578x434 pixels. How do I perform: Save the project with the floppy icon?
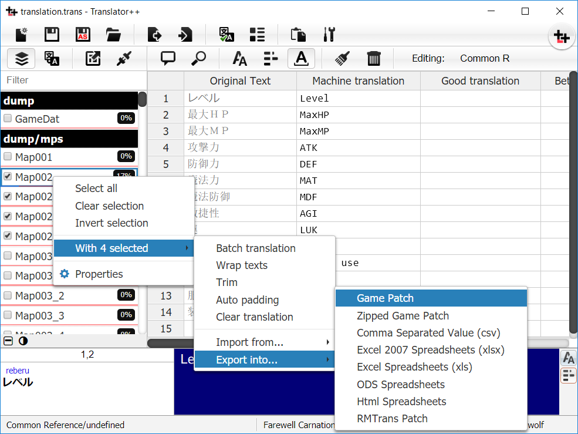click(52, 35)
